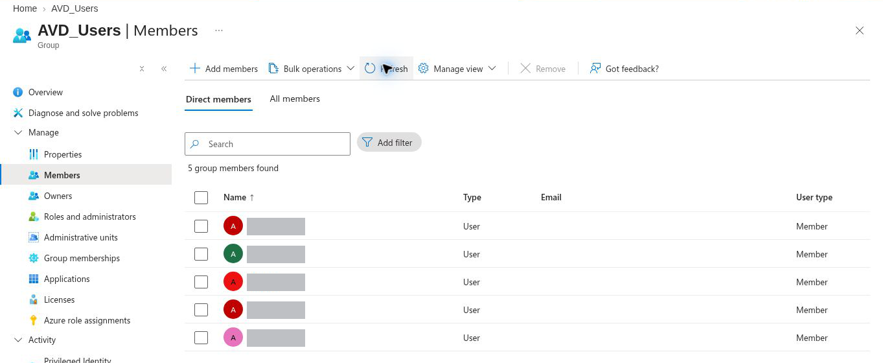Expand the Bulk operations dropdown arrow
The height and width of the screenshot is (363, 883).
click(x=350, y=68)
